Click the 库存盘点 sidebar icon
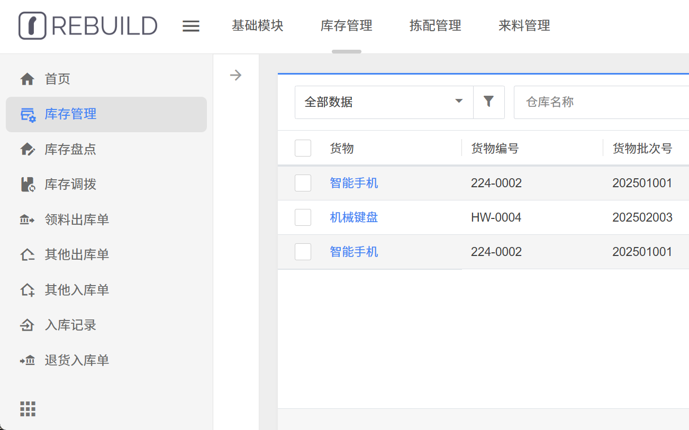Screen dimensions: 689x430 27,150
